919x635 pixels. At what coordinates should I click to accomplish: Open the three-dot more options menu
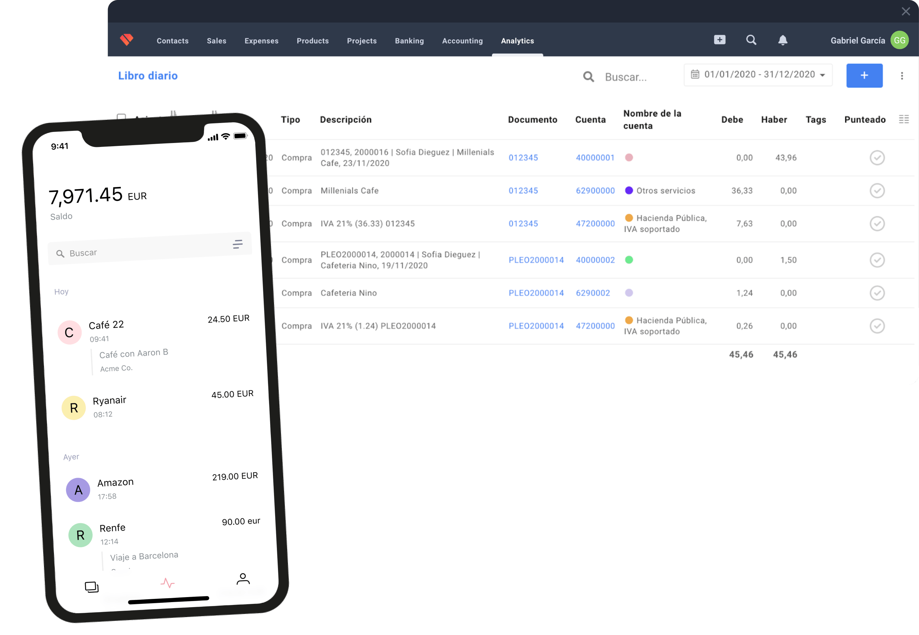(x=901, y=76)
